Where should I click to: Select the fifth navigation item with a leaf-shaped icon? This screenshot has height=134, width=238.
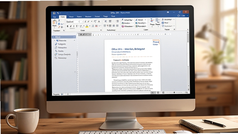pyautogui.click(x=62, y=54)
